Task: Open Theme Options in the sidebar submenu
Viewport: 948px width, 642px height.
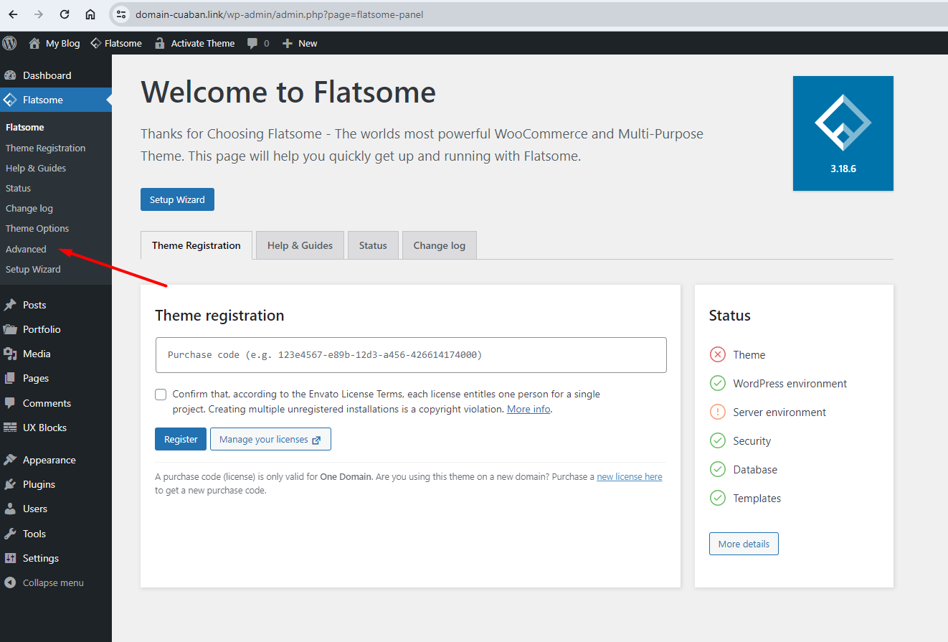Action: [37, 228]
